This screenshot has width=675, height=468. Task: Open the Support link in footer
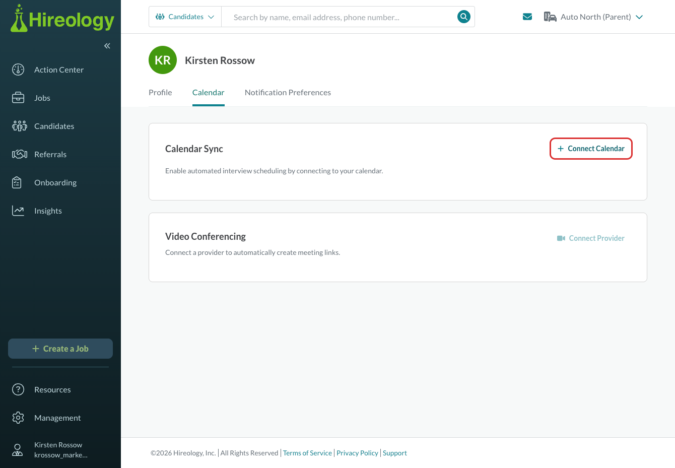395,453
